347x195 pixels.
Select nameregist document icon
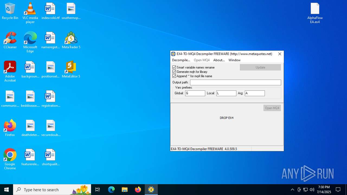(50, 41)
